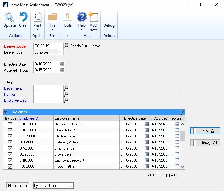Open Accrued Through calendar for Clayton, Jane

pos(177,136)
